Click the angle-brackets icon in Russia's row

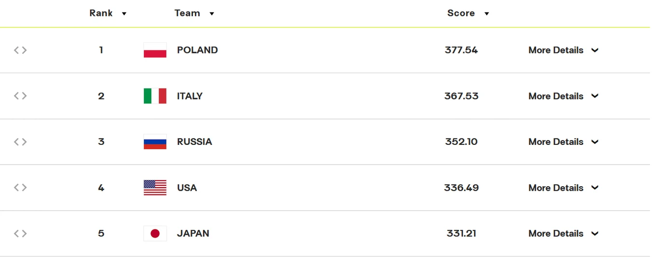click(x=20, y=141)
